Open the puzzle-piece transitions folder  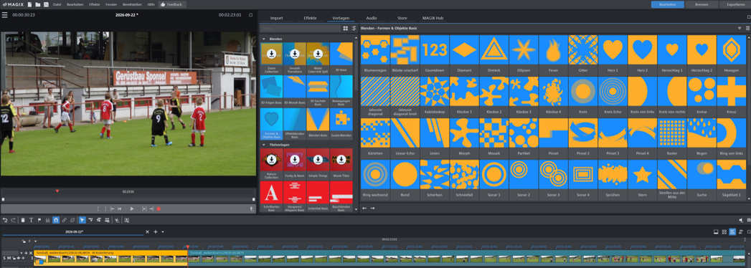click(341, 123)
